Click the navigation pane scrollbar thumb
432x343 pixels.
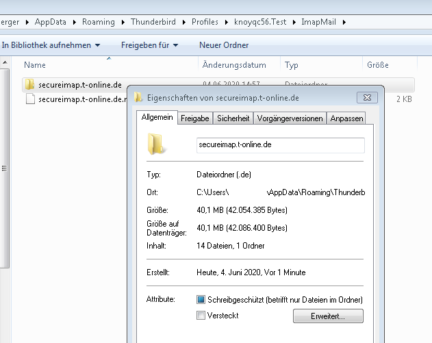pos(4,168)
